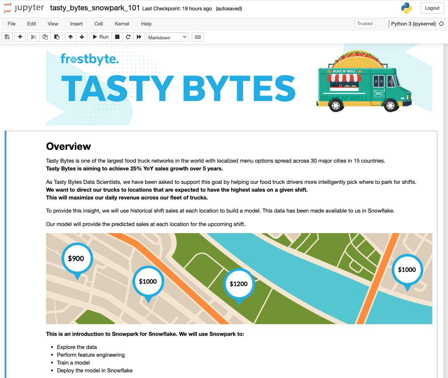Open the command palette keyboard icon

[x=198, y=37]
